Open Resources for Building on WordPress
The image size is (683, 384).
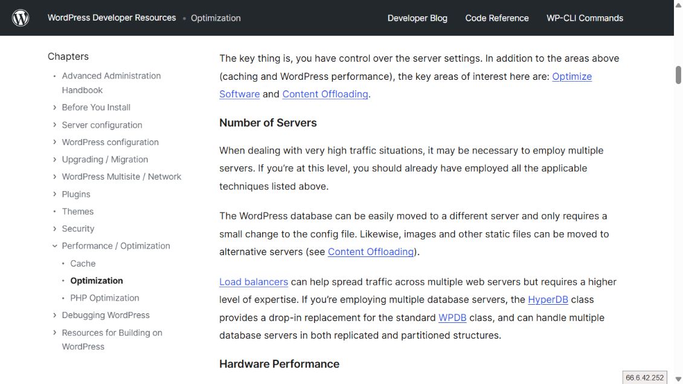(x=112, y=339)
